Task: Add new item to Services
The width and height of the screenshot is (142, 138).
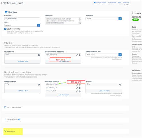Action: pyautogui.click(x=104, y=91)
